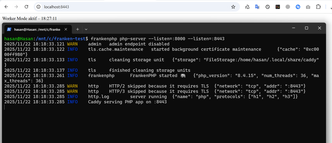332x143 pixels.
Task: Open the recycle arrows extension
Action: pos(248,7)
